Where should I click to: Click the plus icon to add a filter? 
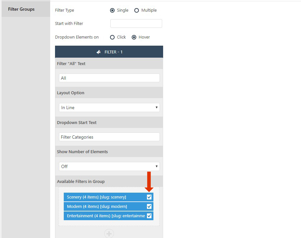click(x=109, y=233)
